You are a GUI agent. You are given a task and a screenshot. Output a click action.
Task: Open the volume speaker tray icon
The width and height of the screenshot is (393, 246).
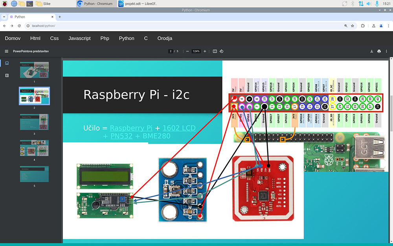click(x=369, y=4)
